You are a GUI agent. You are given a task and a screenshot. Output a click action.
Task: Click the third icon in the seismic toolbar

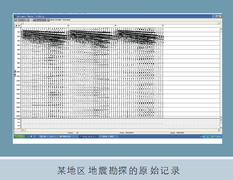tap(21, 20)
